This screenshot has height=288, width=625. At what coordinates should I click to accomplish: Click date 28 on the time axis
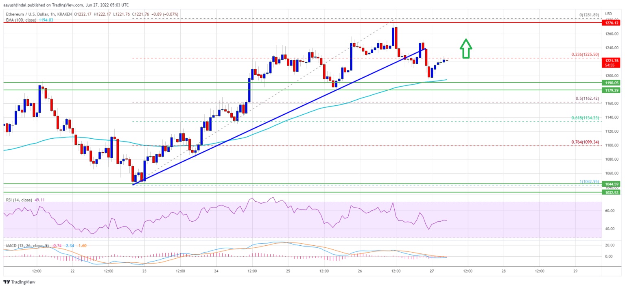tap(503, 271)
